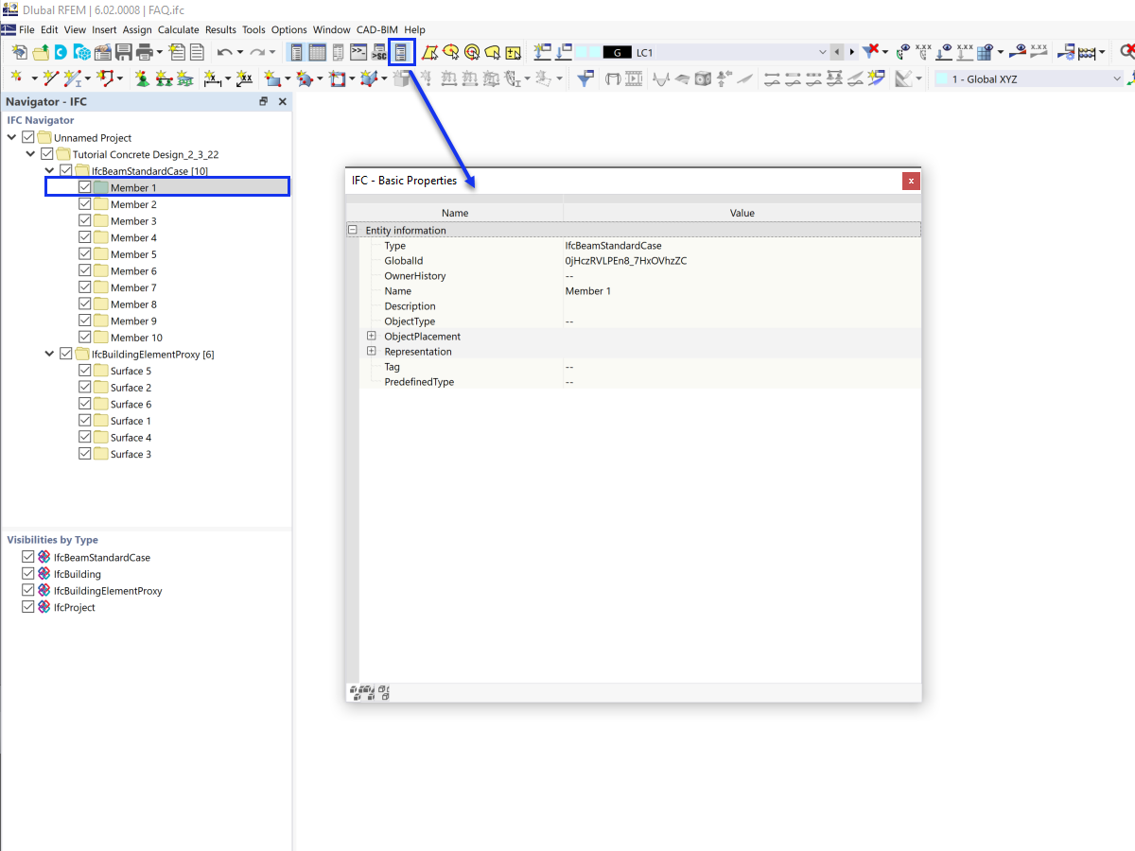Toggle visibility of IfcBuildingElementProxy type
This screenshot has width=1135, height=851.
point(27,590)
